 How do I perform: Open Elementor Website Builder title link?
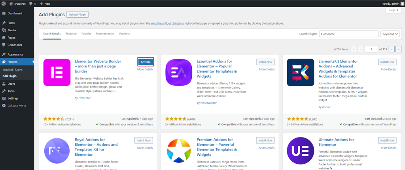[x=98, y=66]
